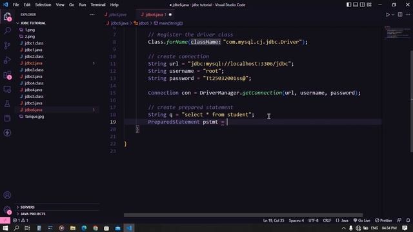This screenshot has height=232, width=413.
Task: Click main(String[]) in the breadcrumb
Action: point(168,23)
